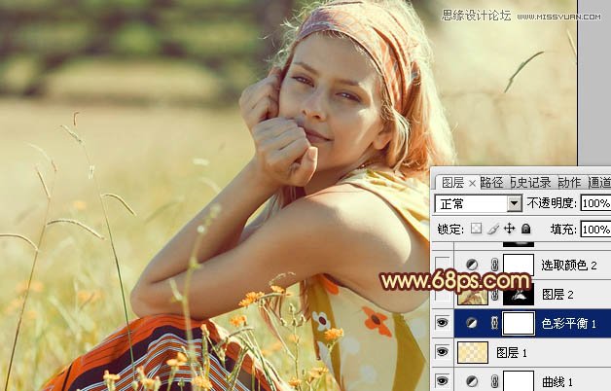
Task: Switch to the 通道 tab
Action: point(599,183)
